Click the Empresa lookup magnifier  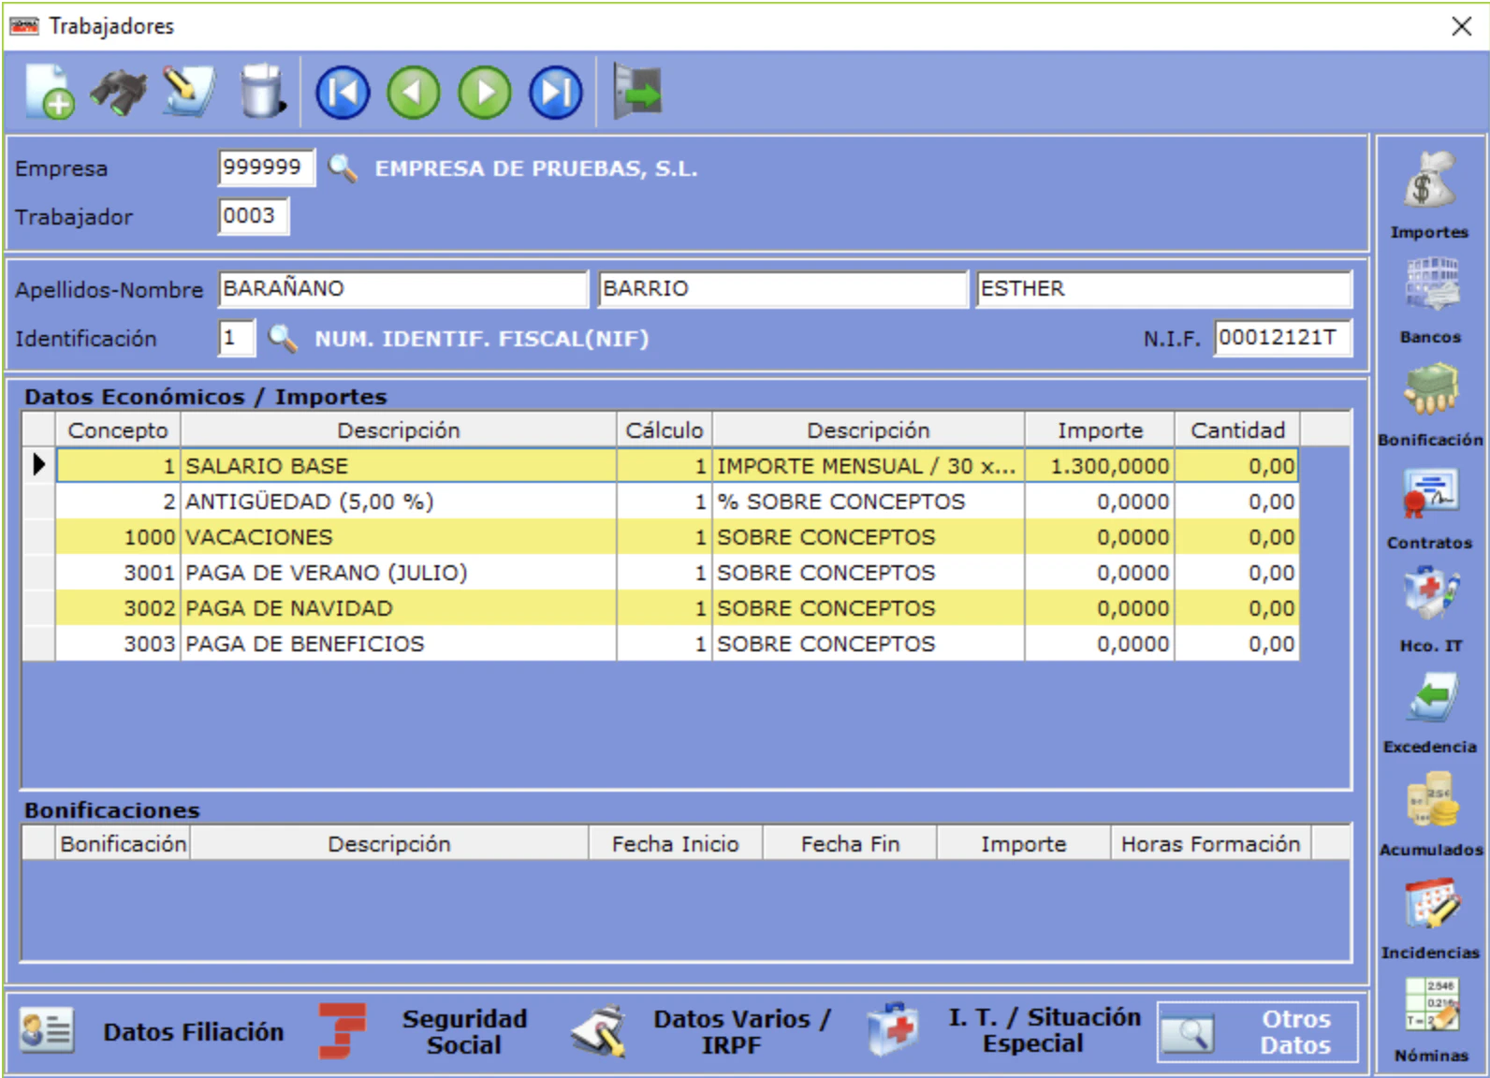pyautogui.click(x=343, y=168)
